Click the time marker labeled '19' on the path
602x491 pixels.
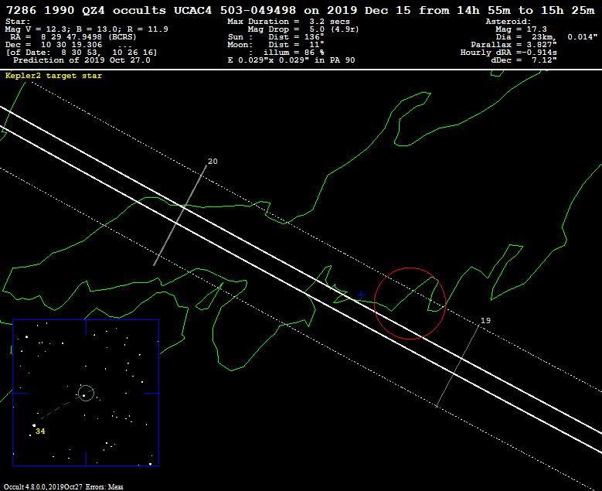click(485, 320)
